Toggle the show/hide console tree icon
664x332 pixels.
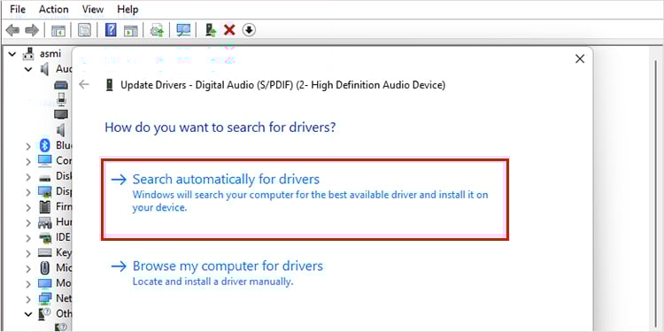[58, 30]
